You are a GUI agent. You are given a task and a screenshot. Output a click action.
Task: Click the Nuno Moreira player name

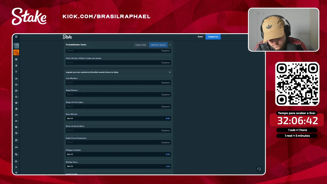72,114
